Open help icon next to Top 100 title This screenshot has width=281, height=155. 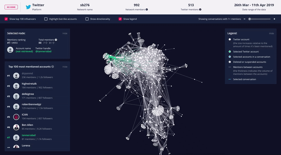tap(53, 66)
